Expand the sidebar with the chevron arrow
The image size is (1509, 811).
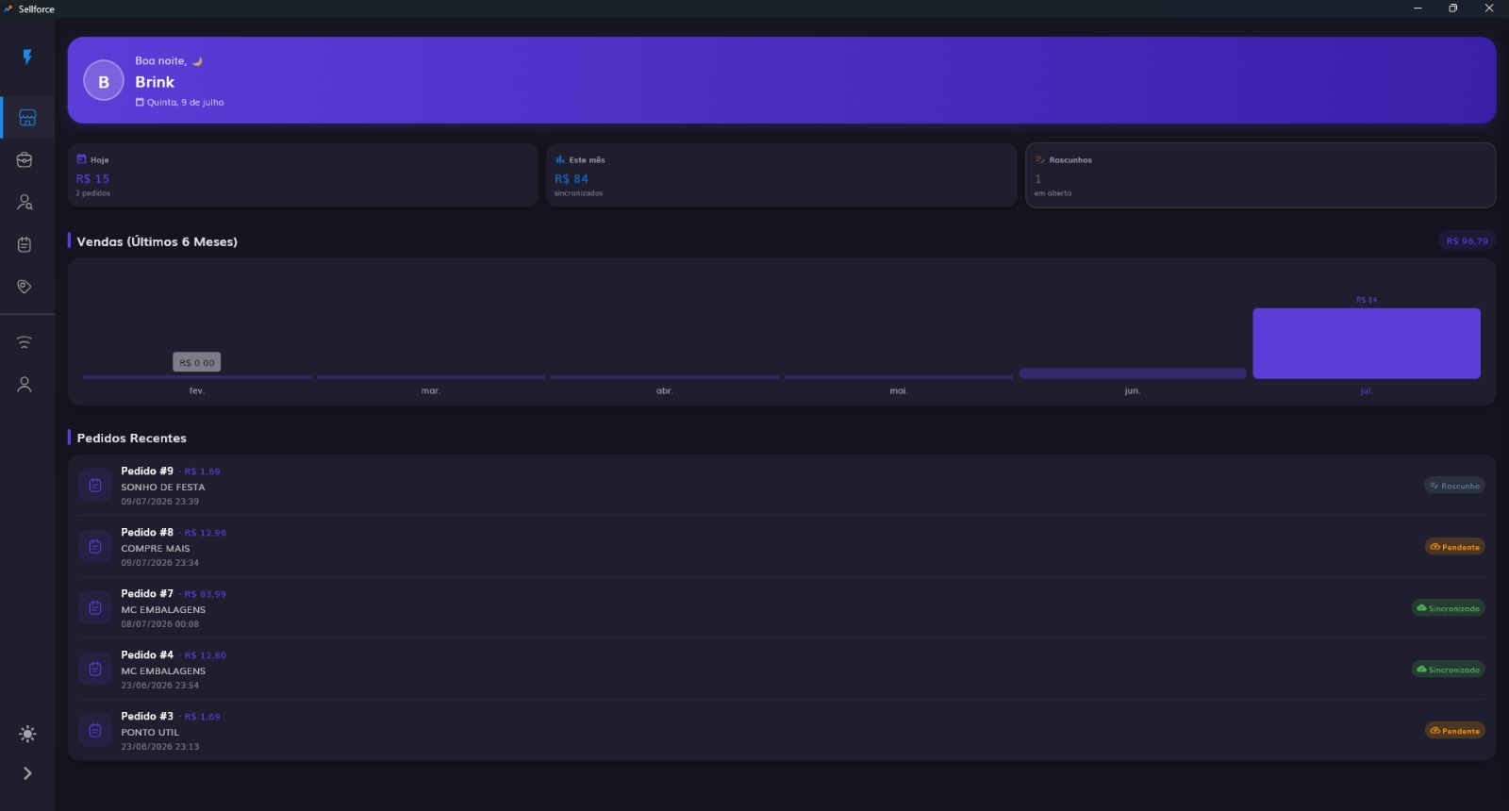(27, 773)
